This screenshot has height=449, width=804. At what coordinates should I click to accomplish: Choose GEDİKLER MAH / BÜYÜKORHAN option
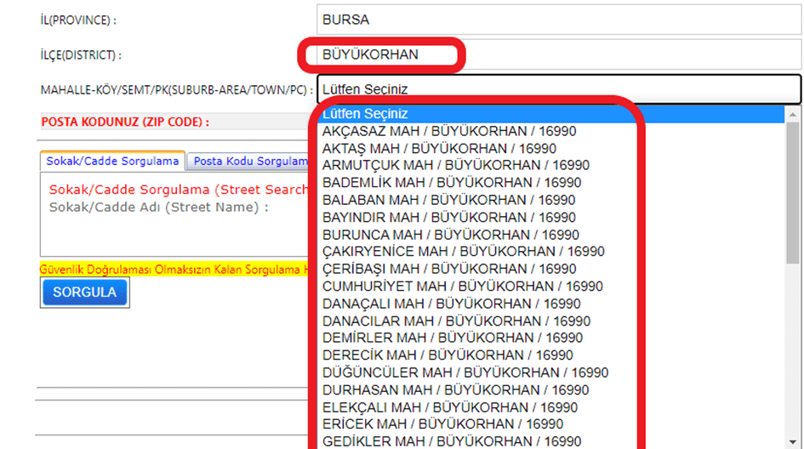(452, 441)
